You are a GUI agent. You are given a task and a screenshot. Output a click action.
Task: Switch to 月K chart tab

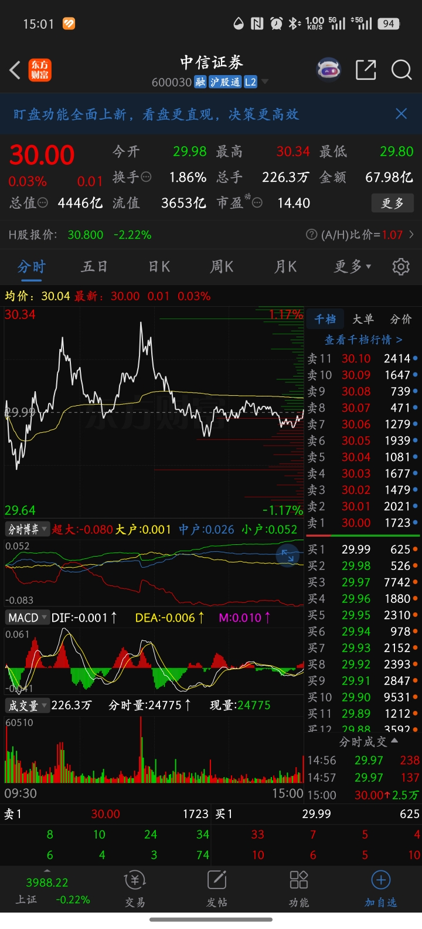285,267
